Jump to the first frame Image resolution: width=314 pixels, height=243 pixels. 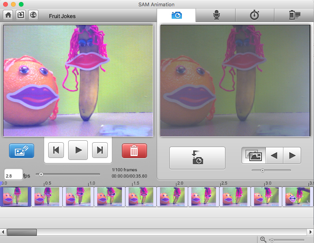pos(56,150)
